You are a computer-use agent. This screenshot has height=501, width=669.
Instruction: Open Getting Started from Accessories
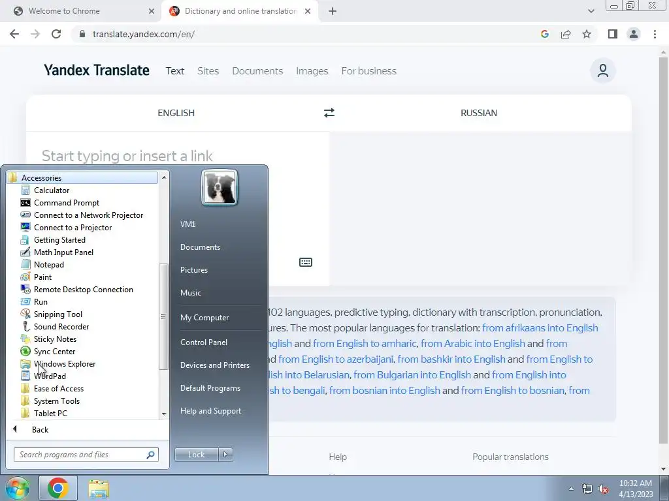(59, 240)
